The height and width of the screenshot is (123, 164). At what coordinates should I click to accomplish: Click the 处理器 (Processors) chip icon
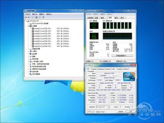(31, 26)
